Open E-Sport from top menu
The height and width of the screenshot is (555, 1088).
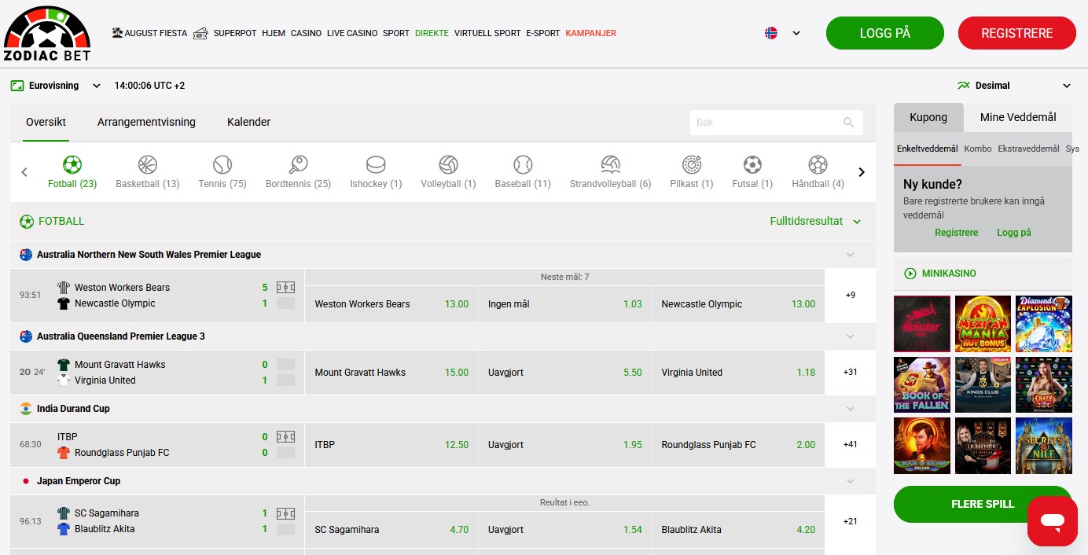543,33
